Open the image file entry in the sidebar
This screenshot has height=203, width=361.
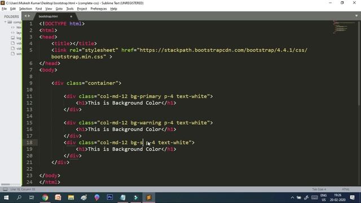tap(16, 38)
